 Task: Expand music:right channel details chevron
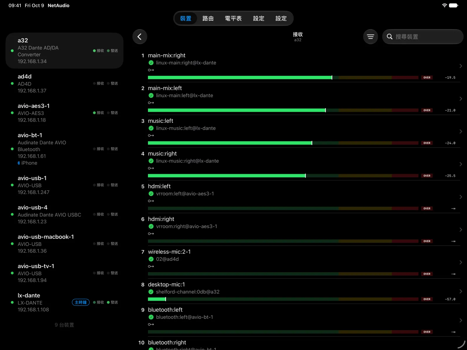coord(461,164)
